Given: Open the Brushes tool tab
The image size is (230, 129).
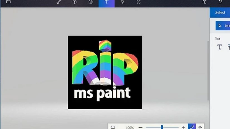Looking at the screenshot, I should [x=59, y=2].
